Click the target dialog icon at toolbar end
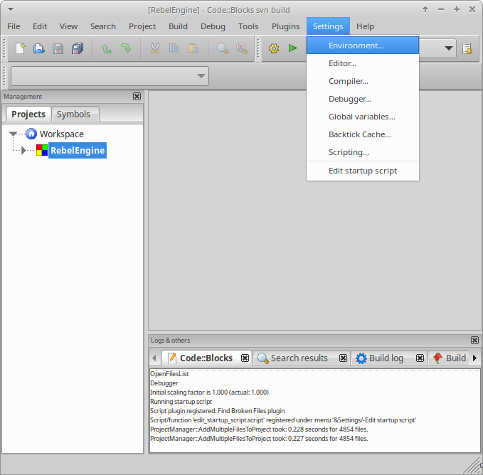Image resolution: width=483 pixels, height=475 pixels. pos(467,48)
